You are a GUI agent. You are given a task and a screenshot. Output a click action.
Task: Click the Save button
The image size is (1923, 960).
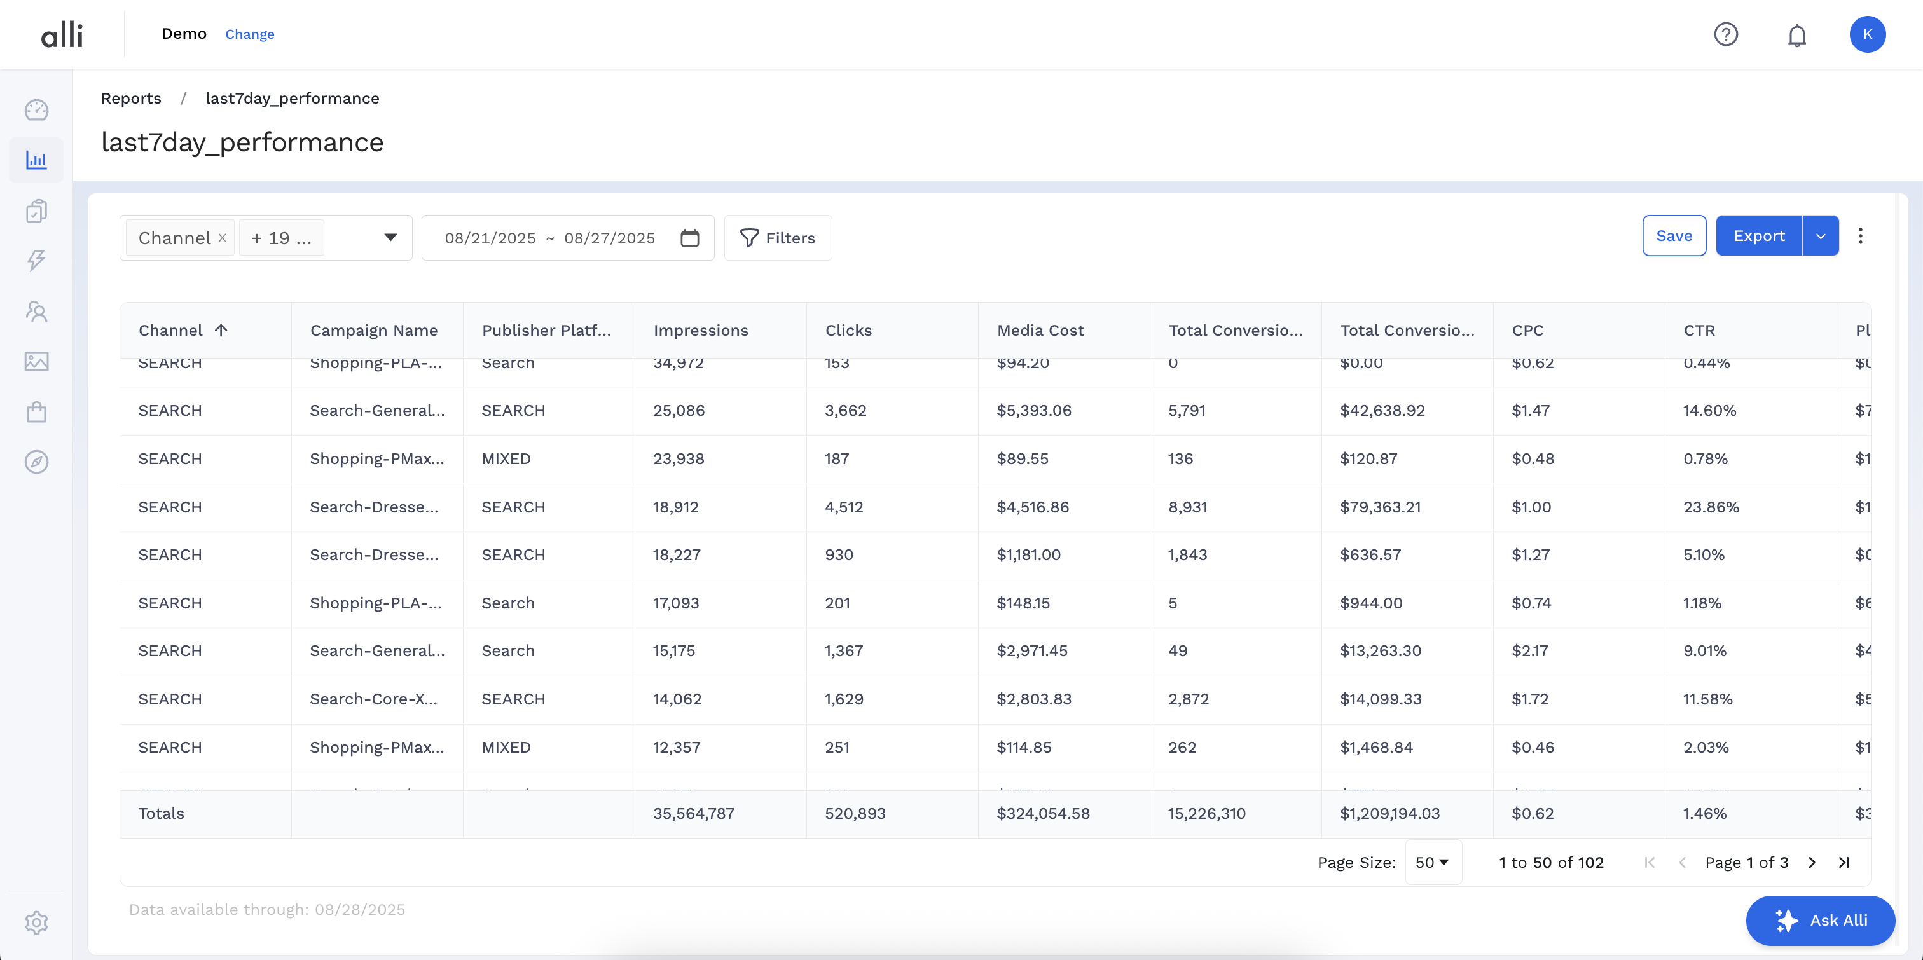[x=1673, y=237]
